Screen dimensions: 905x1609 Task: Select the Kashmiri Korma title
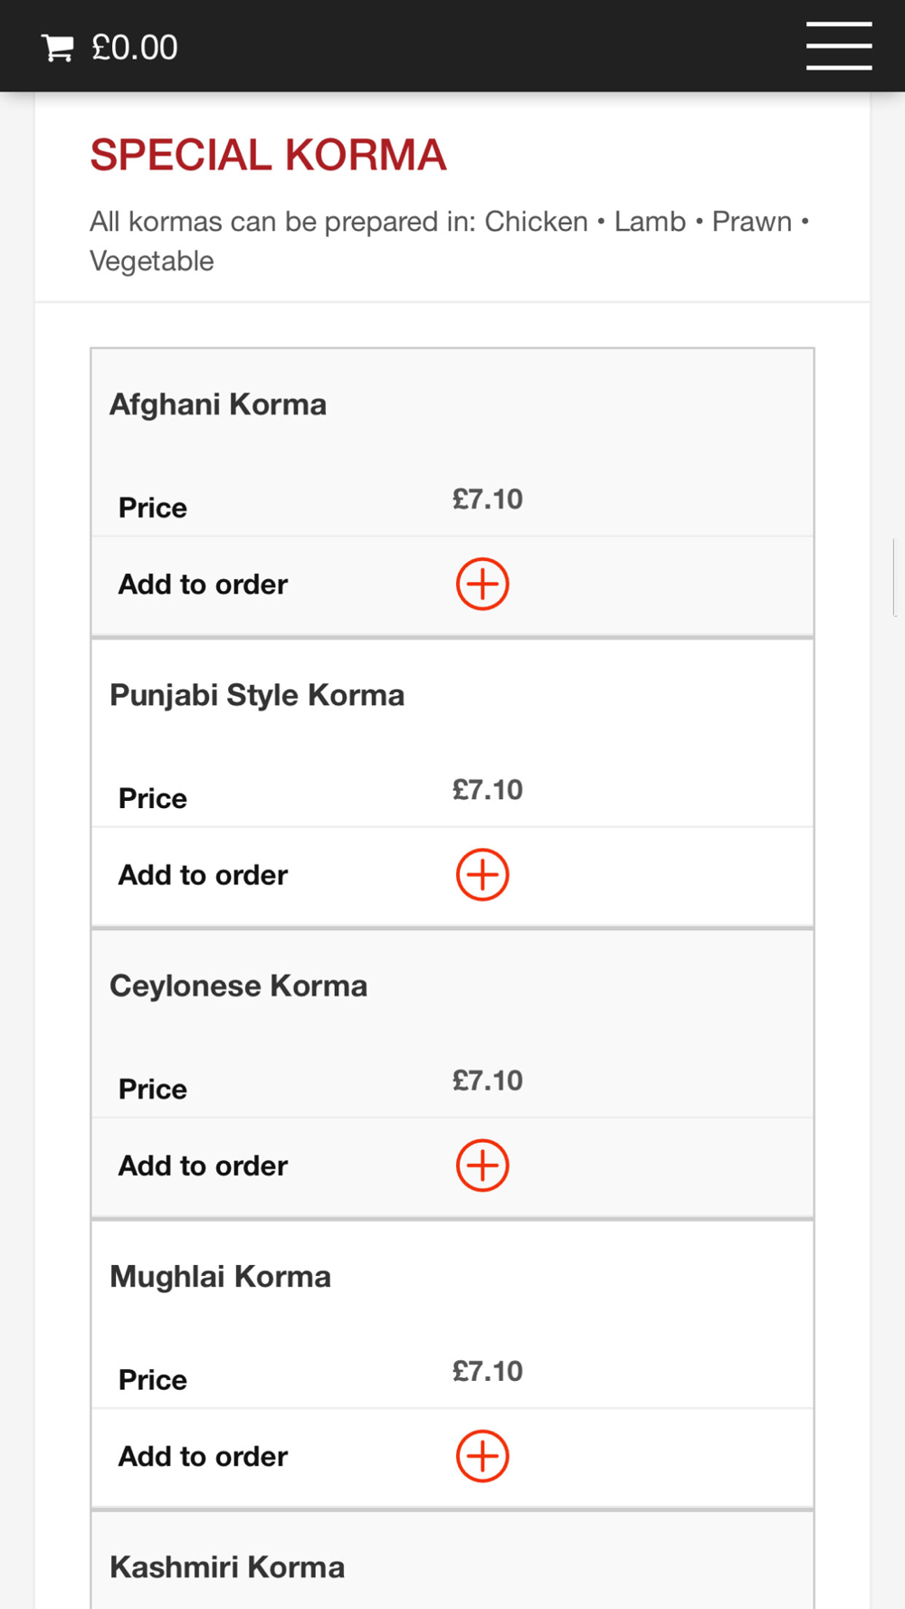[227, 1566]
